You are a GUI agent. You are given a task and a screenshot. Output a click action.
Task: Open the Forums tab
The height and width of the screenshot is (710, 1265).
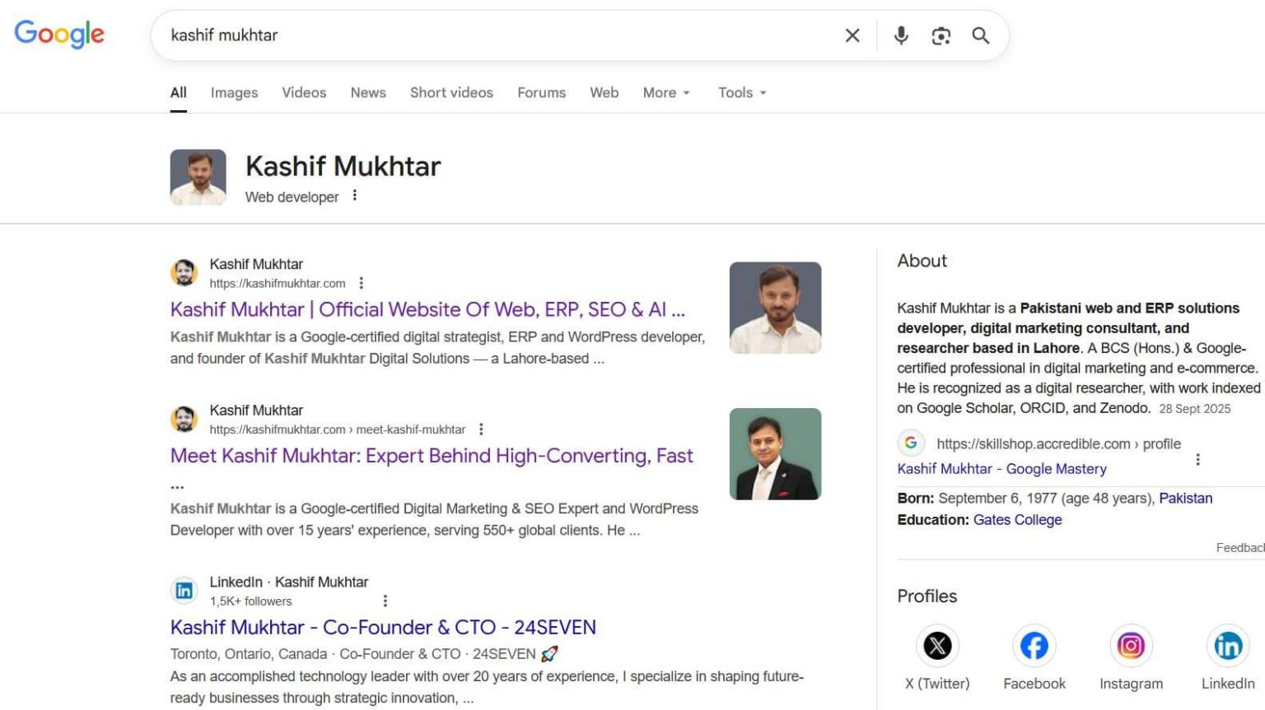541,93
